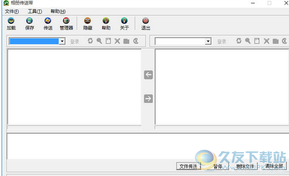Click inside the left file list pane
This screenshot has height=176, width=289.
point(74,87)
